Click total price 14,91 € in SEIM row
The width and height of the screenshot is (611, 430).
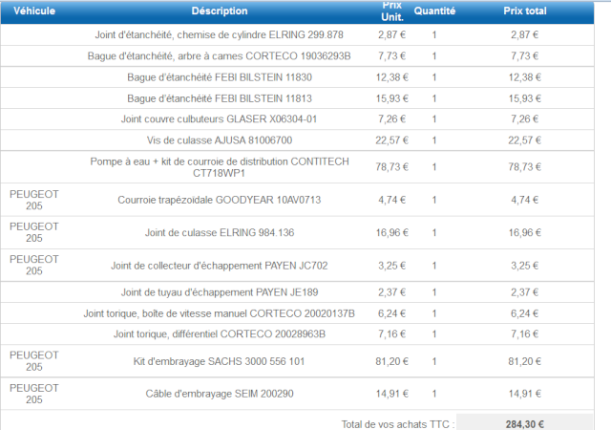pyautogui.click(x=524, y=394)
